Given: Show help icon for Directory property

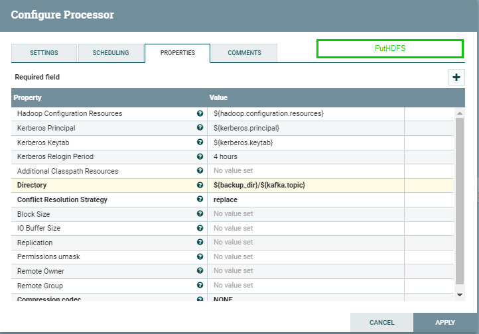Looking at the screenshot, I should [x=200, y=185].
